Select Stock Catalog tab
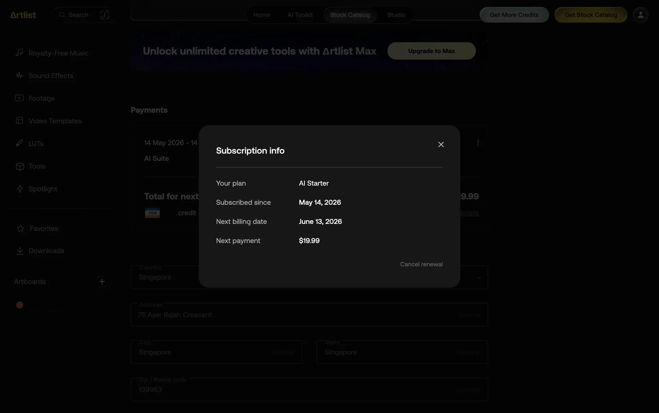 (x=350, y=15)
